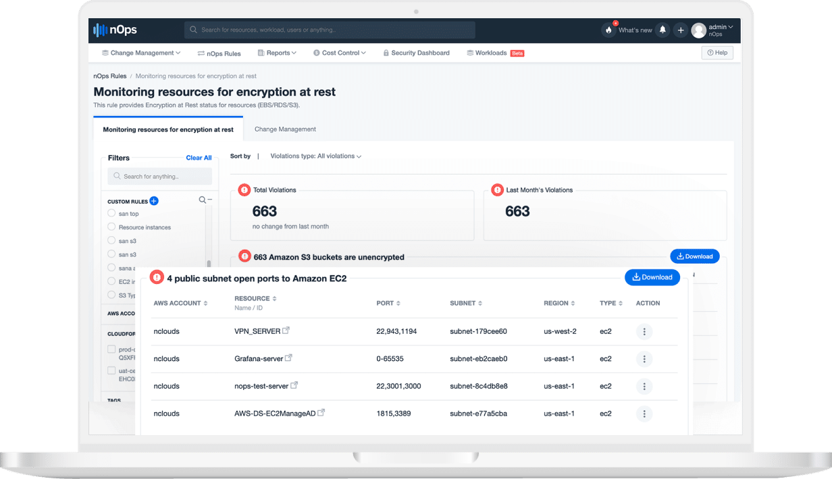
Task: Click the port value 0-65535
Action: click(x=390, y=359)
